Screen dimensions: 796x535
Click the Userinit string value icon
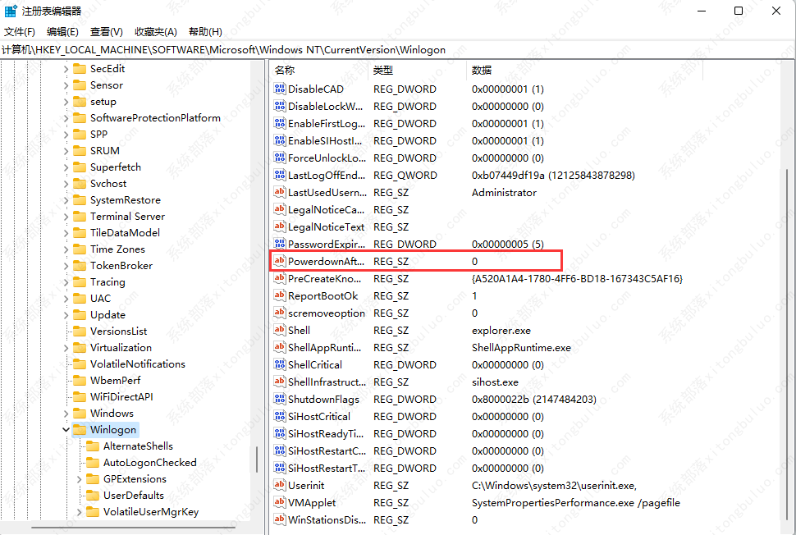pos(280,485)
